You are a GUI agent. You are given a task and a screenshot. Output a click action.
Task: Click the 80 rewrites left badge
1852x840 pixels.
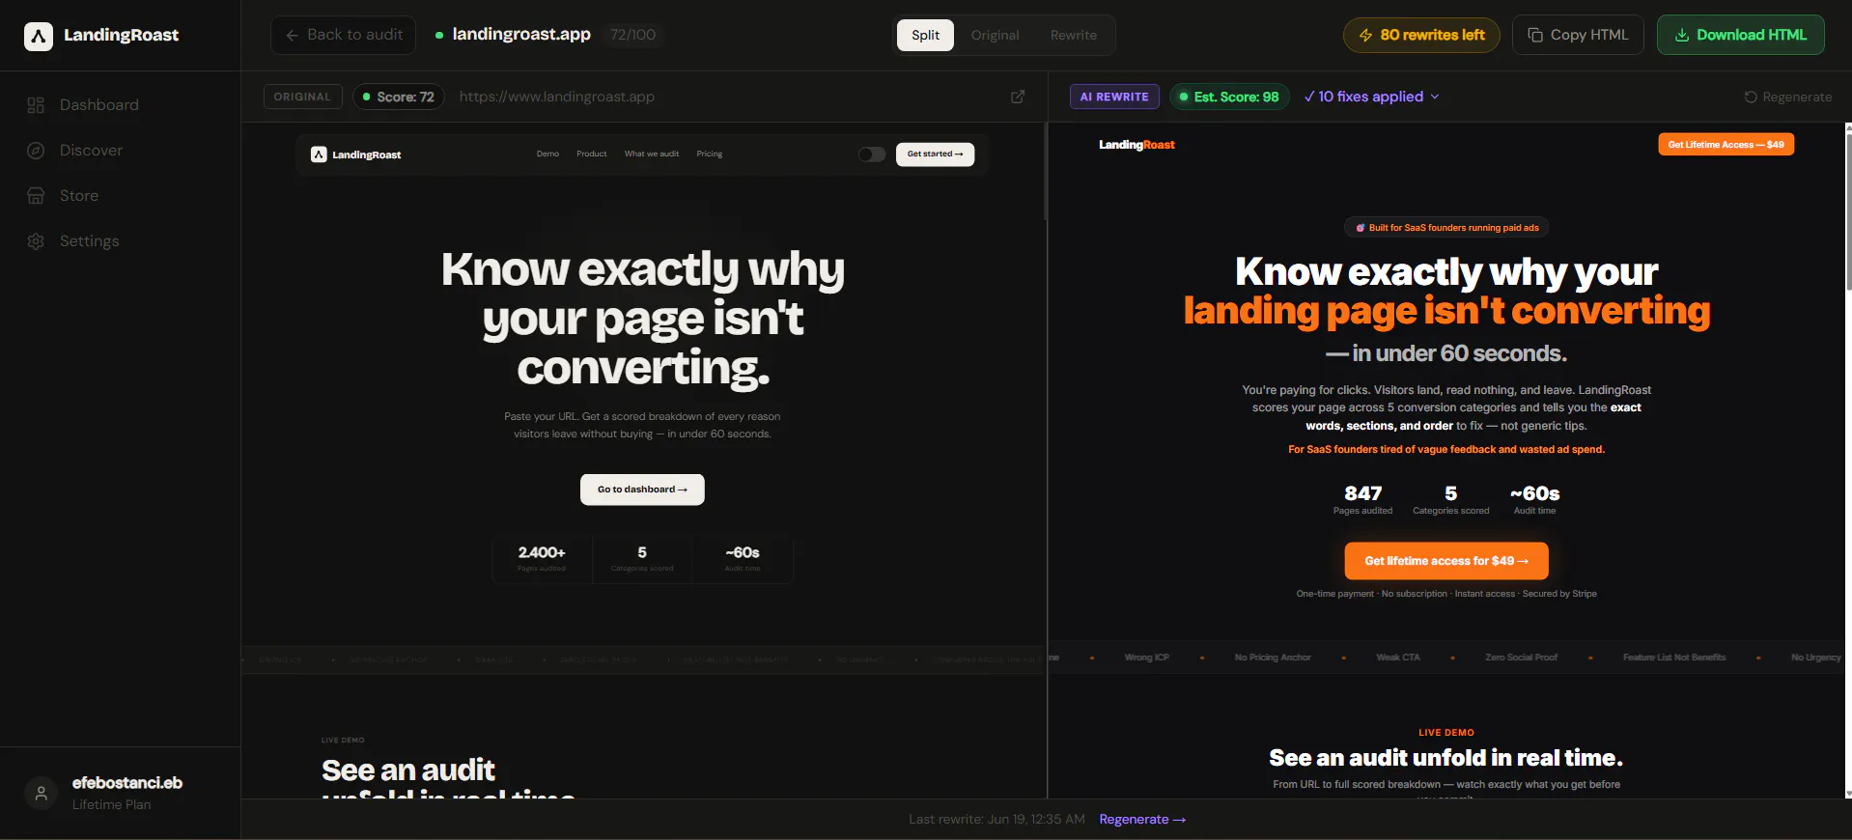point(1421,35)
